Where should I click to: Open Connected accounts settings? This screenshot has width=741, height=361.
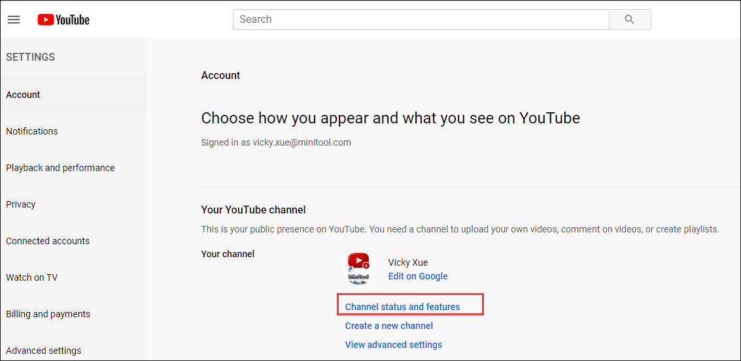tap(74, 241)
